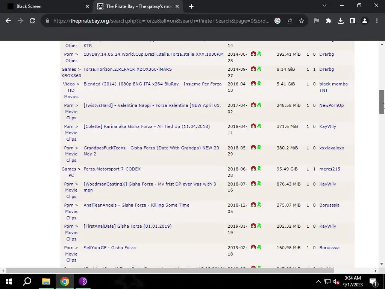Expand the system tray hidden icons chevron
The width and height of the screenshot is (385, 289).
point(318,281)
